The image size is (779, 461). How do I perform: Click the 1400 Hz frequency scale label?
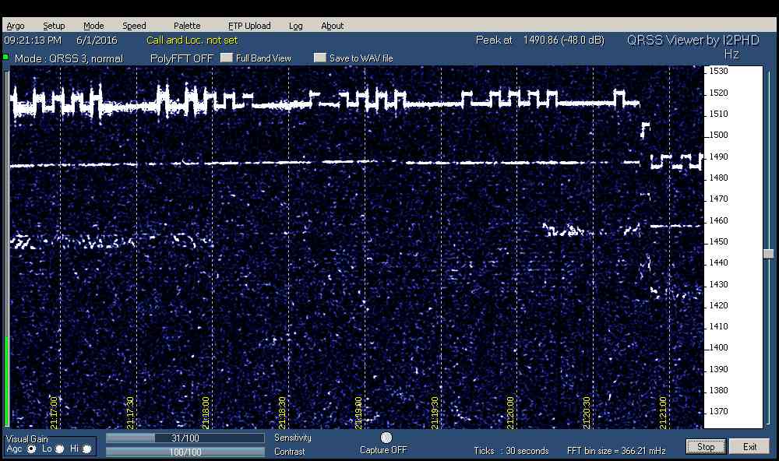[718, 348]
